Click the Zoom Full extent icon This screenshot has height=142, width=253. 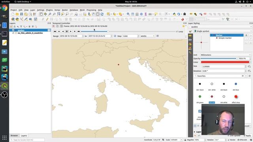(x=59, y=14)
